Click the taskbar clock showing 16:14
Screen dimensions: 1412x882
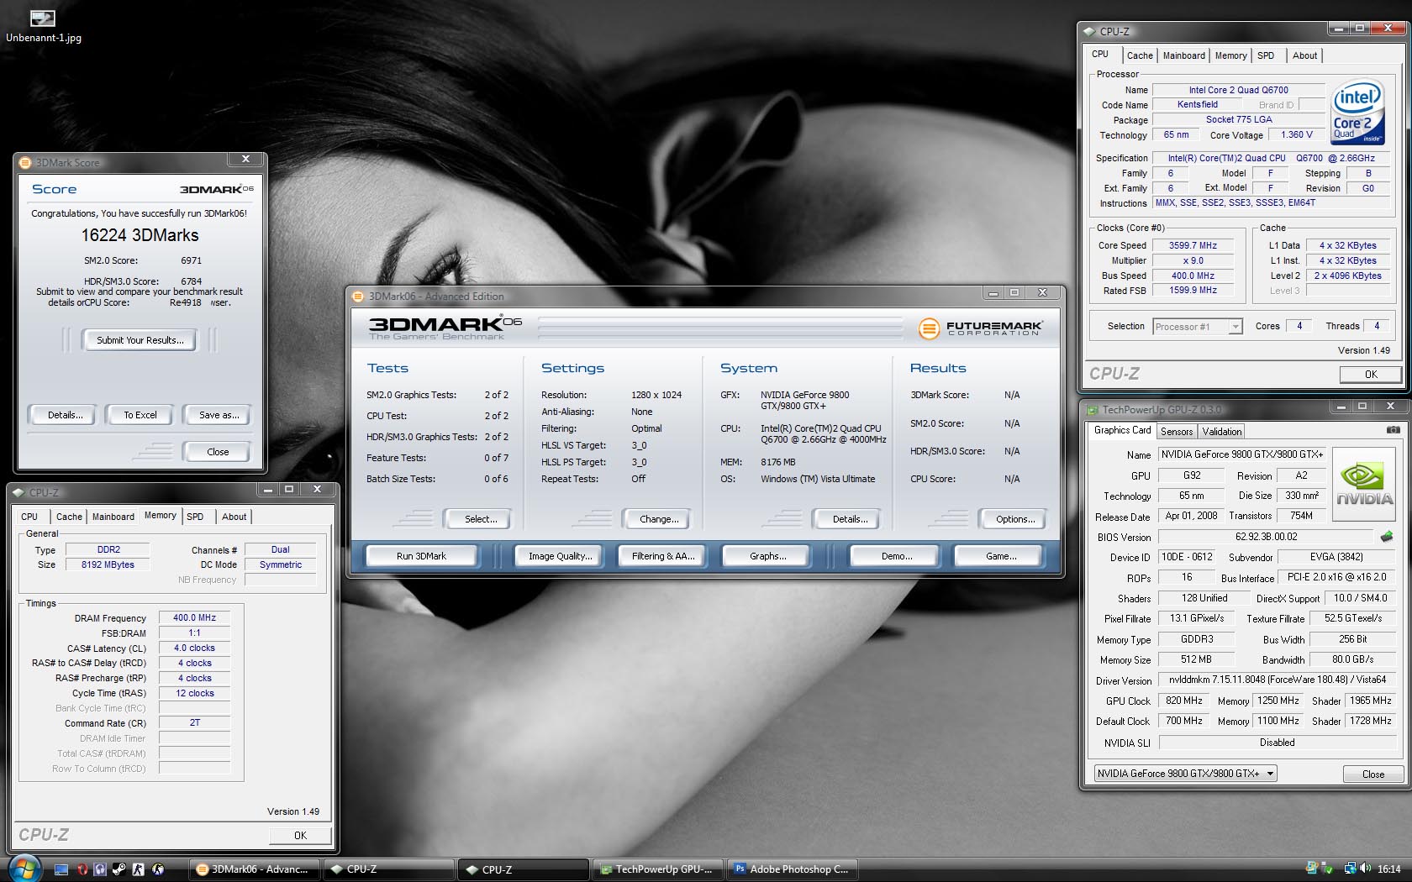tap(1389, 869)
